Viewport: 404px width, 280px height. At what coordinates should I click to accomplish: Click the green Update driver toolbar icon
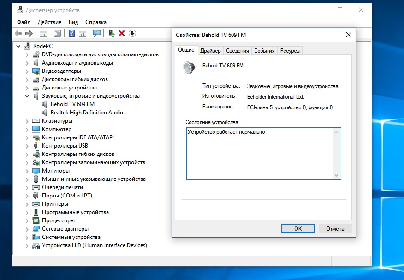111,33
